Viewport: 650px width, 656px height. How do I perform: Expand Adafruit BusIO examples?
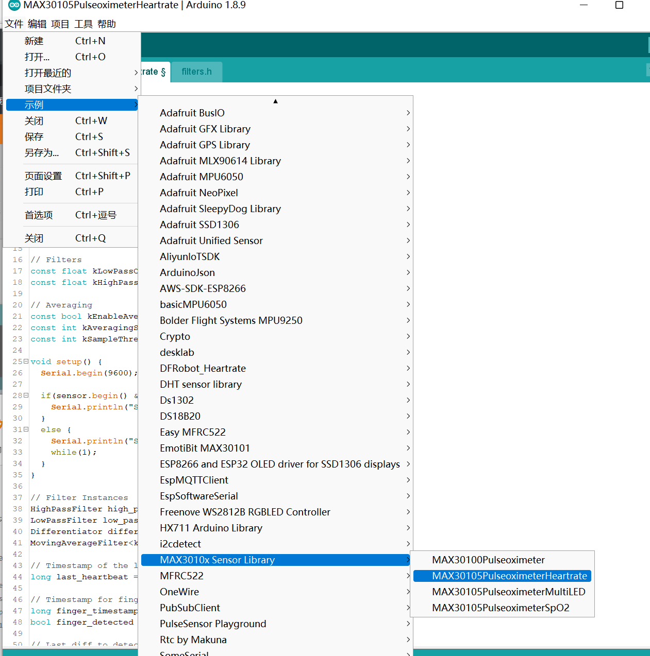pyautogui.click(x=276, y=113)
